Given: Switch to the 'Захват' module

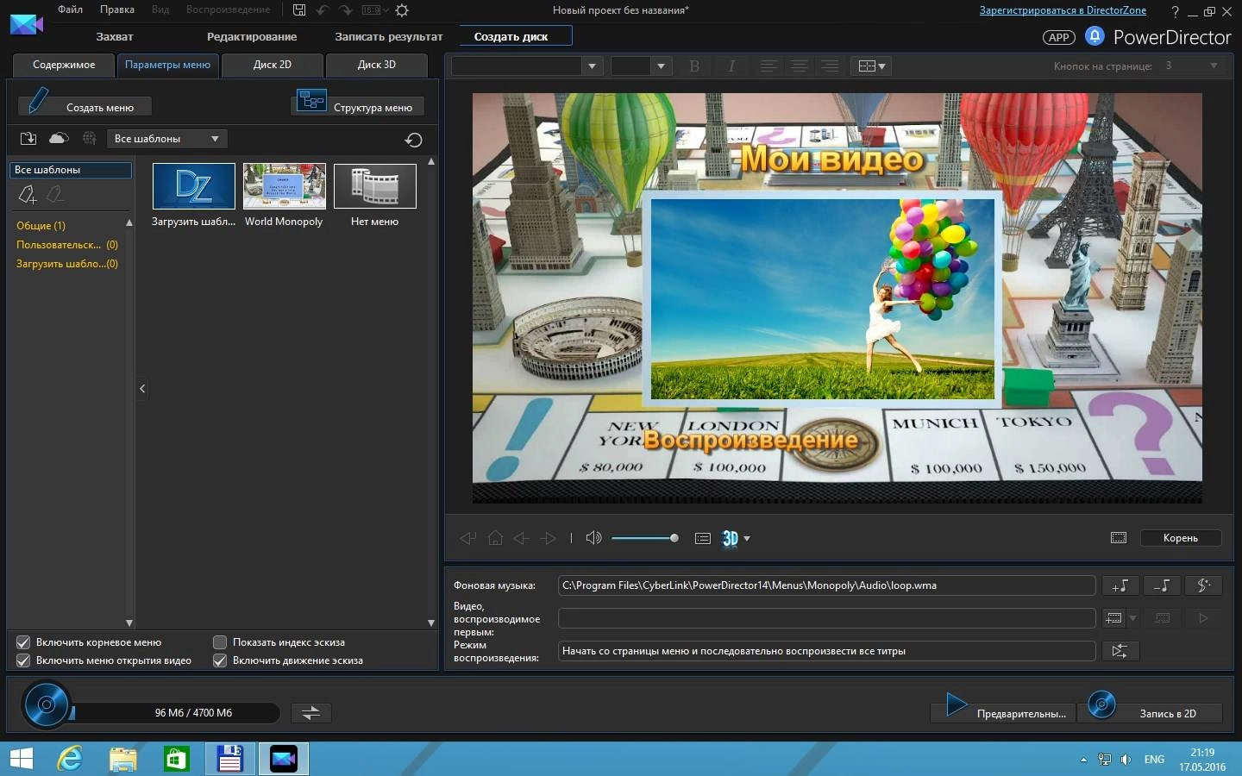Looking at the screenshot, I should click(115, 37).
